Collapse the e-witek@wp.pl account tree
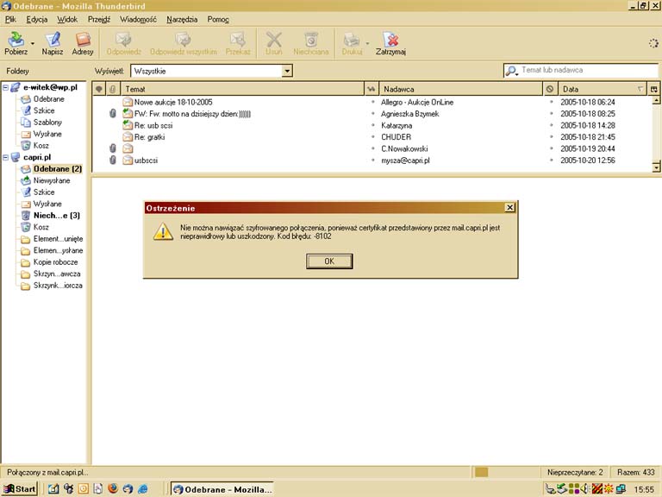 [5, 87]
